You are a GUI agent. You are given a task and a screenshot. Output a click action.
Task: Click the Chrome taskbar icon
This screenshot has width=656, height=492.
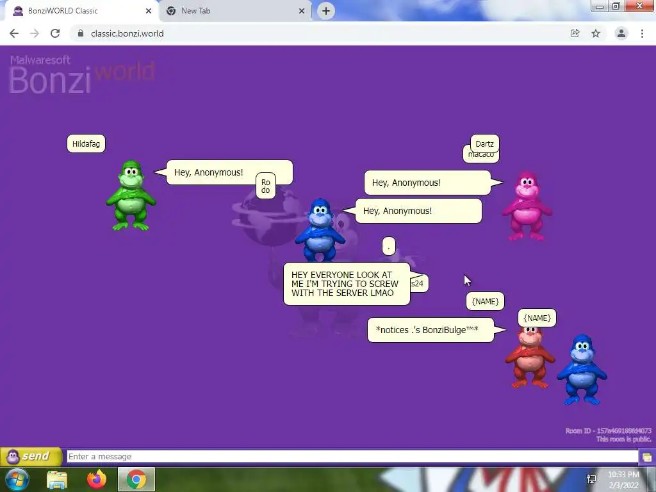point(136,479)
